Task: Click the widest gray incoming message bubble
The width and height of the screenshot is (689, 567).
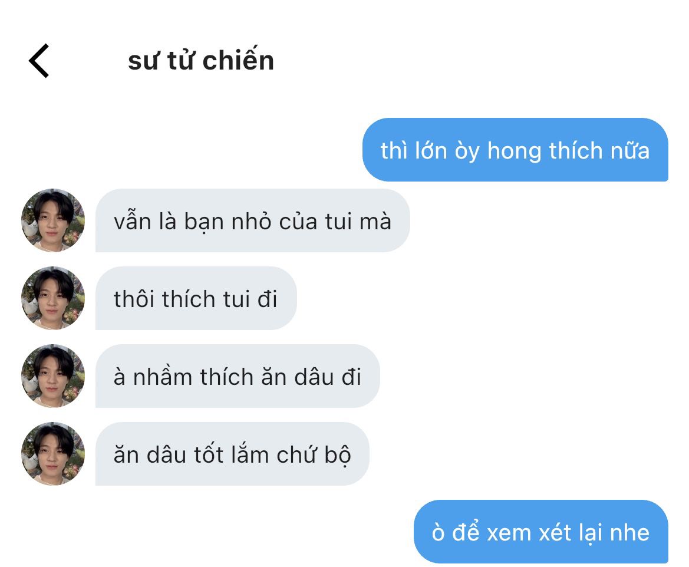Action: (x=253, y=220)
